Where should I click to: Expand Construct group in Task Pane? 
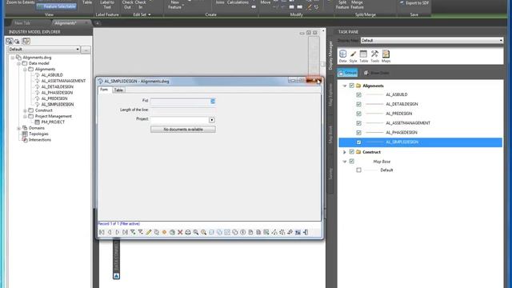coord(345,152)
